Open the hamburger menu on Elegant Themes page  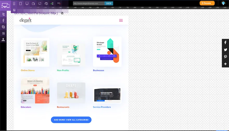(121, 20)
